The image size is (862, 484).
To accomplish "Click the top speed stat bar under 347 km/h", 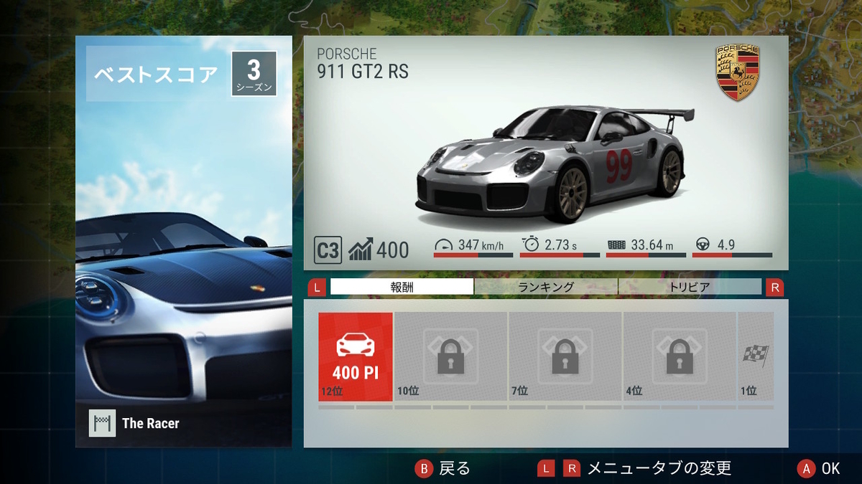I will pos(473,255).
